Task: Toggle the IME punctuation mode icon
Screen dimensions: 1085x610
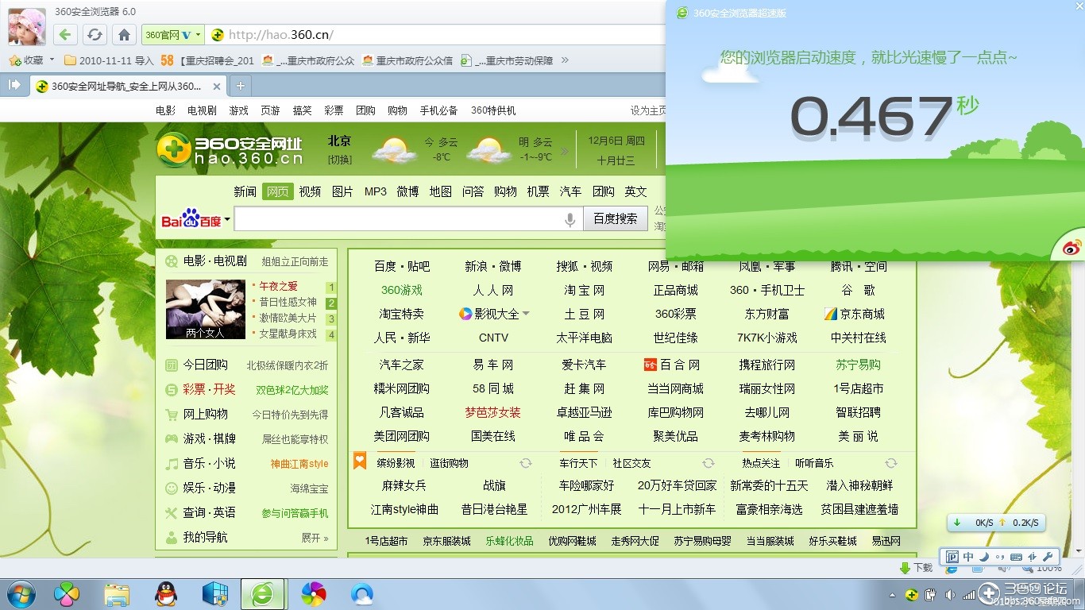Action: click(999, 557)
